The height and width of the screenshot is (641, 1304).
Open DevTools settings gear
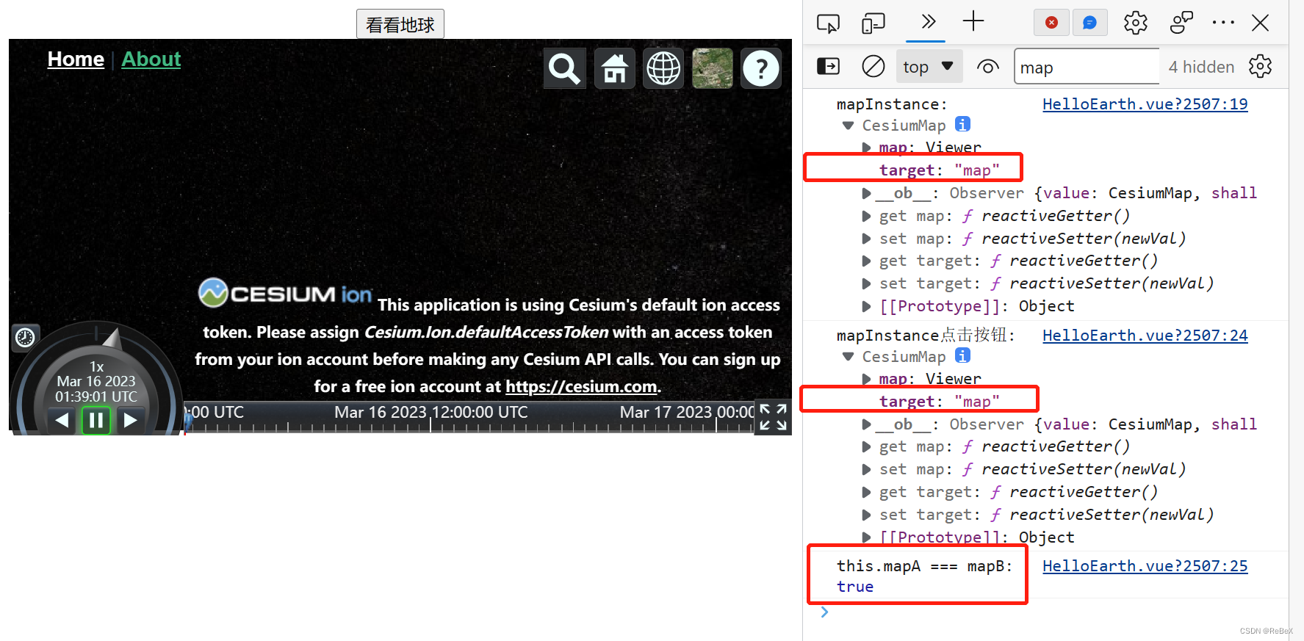click(x=1136, y=23)
